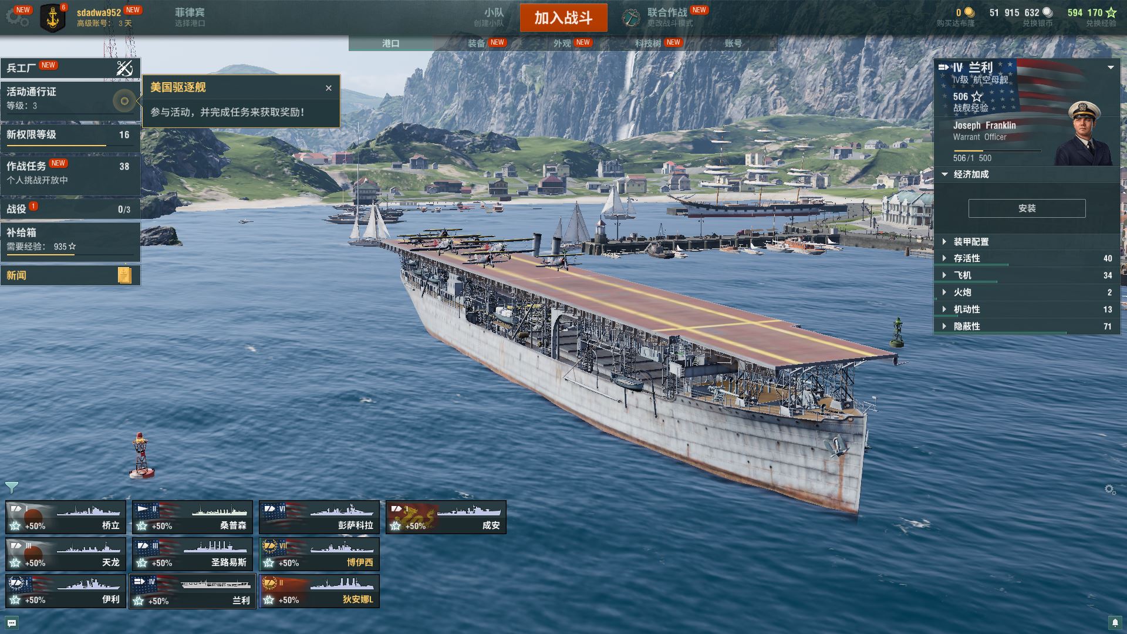Expand the ship selector dropdown arrow

click(x=1111, y=68)
